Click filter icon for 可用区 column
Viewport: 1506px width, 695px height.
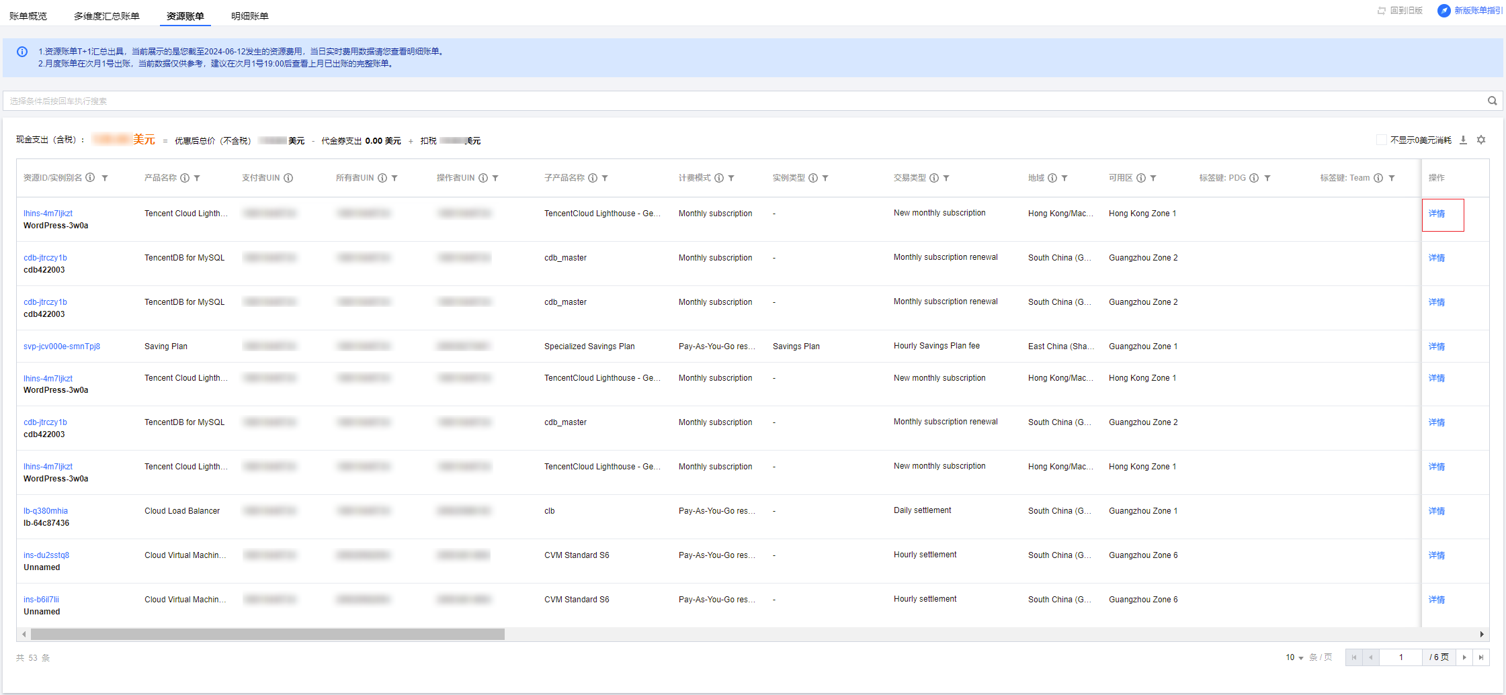[x=1153, y=178]
